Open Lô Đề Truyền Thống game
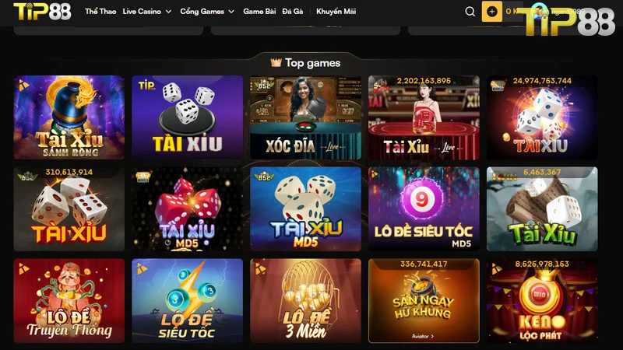Image resolution: width=623 pixels, height=350 pixels. pyautogui.click(x=69, y=301)
